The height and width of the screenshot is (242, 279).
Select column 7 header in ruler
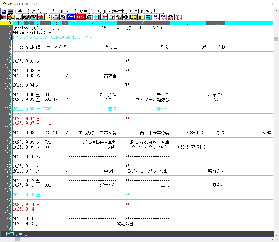(92, 23)
